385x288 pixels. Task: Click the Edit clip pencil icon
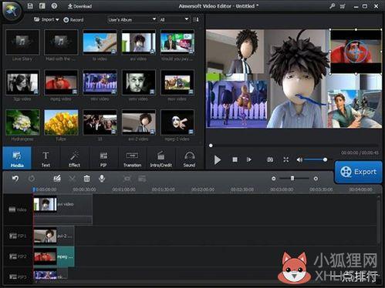57,179
